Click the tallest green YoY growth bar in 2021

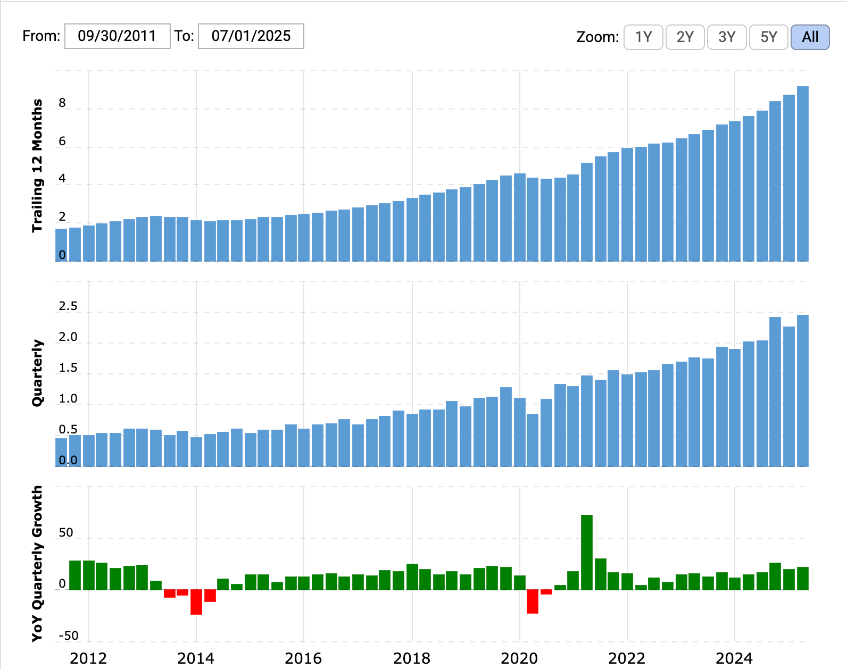[587, 552]
